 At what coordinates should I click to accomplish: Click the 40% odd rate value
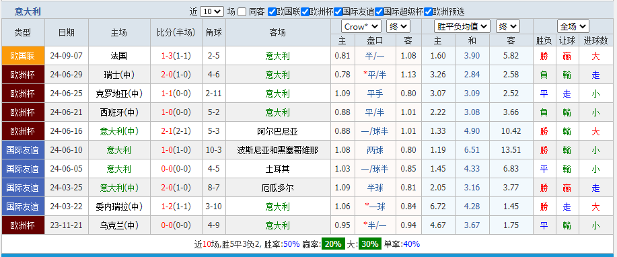tap(411, 244)
